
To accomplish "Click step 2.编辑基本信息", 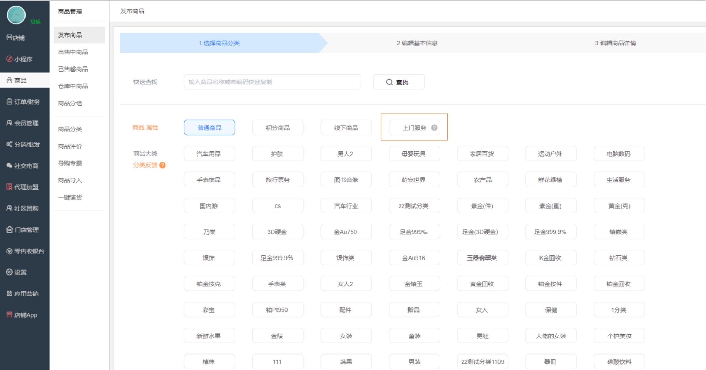I will (x=417, y=43).
